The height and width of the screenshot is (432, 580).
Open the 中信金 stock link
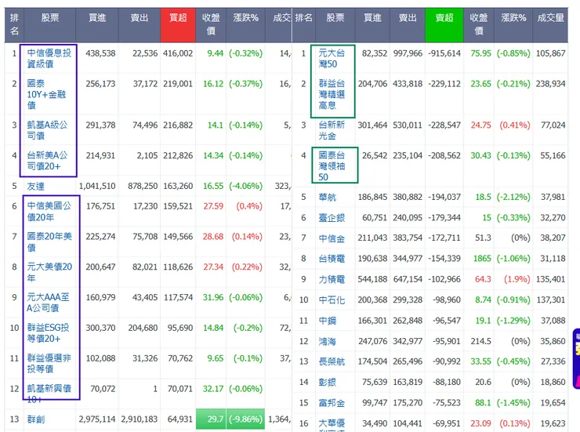(x=332, y=238)
